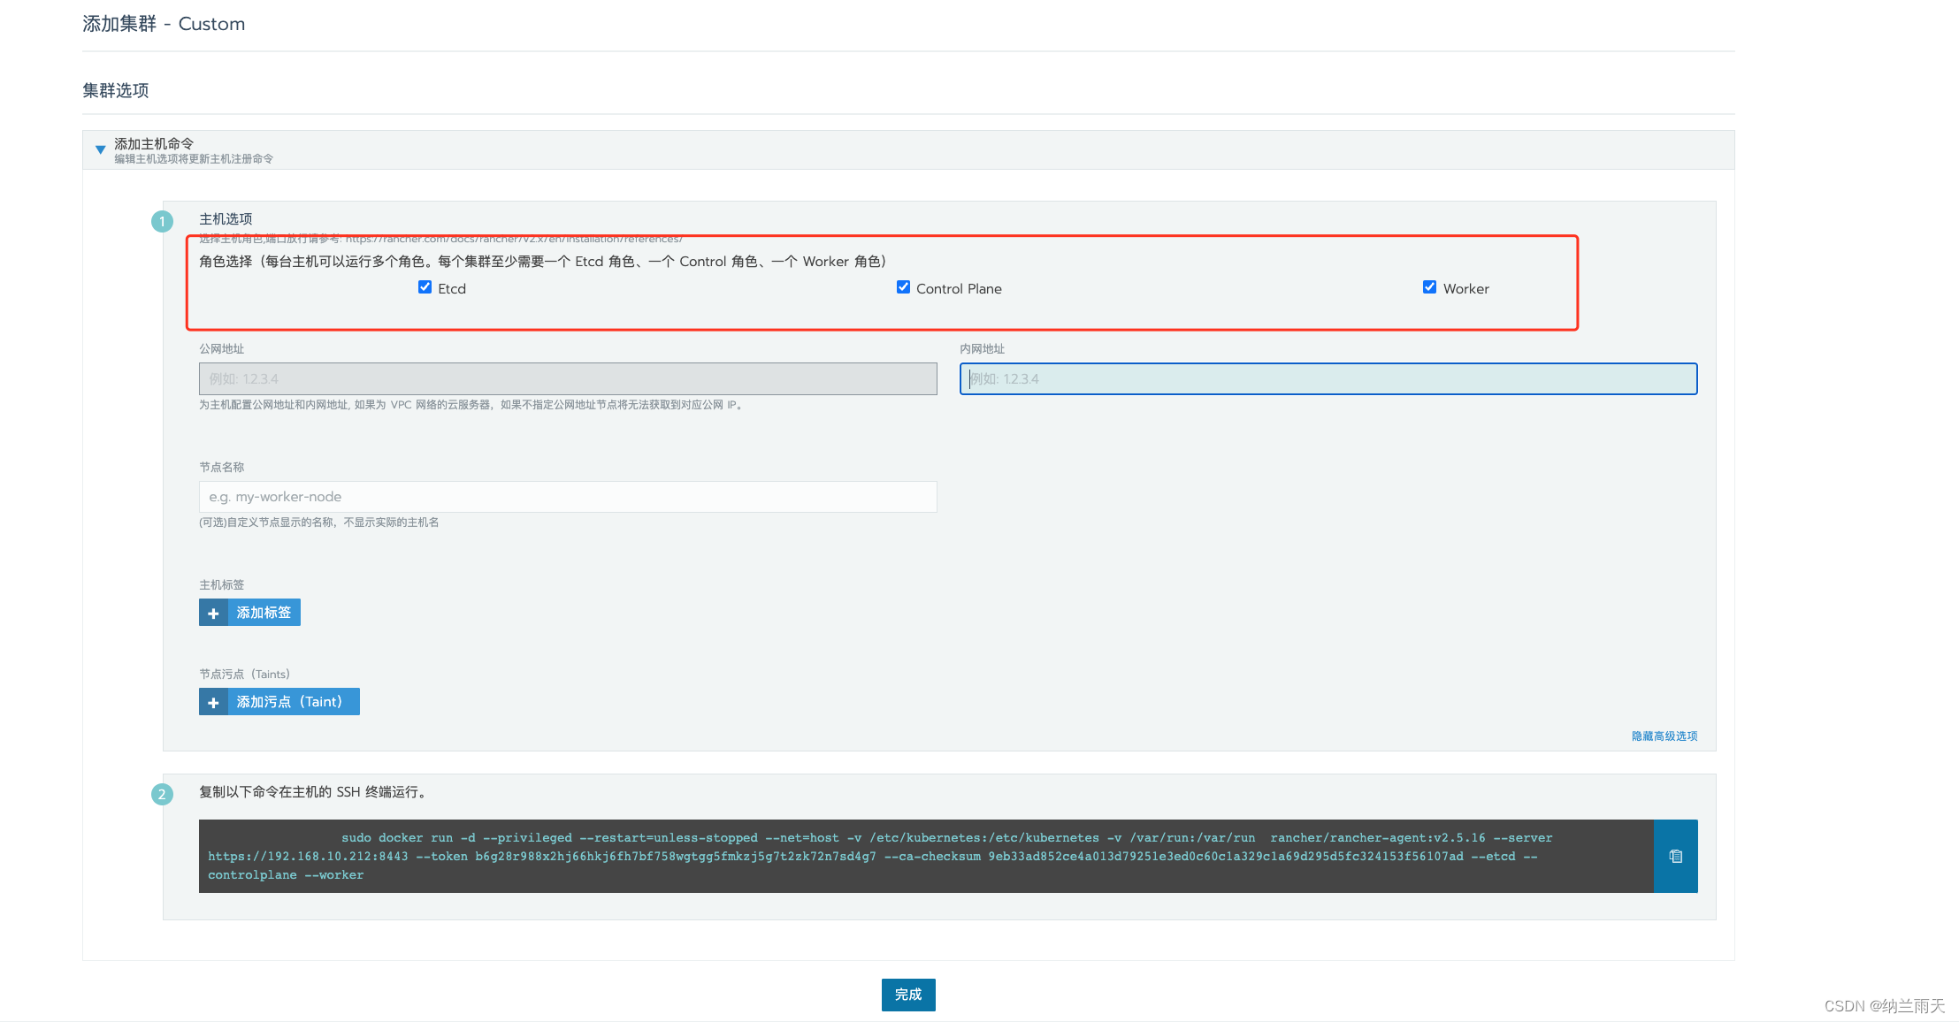Uncheck the Control Plane role checkbox
This screenshot has height=1022, width=1959.
pyautogui.click(x=903, y=287)
